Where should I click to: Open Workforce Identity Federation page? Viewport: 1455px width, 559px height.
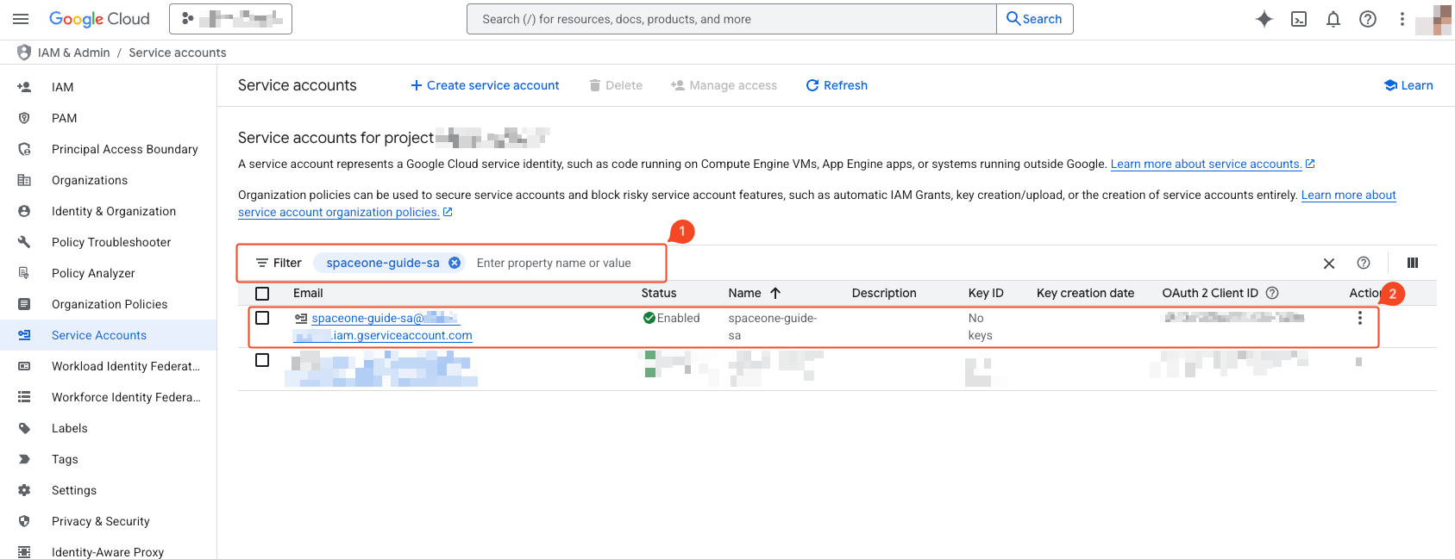(x=126, y=397)
